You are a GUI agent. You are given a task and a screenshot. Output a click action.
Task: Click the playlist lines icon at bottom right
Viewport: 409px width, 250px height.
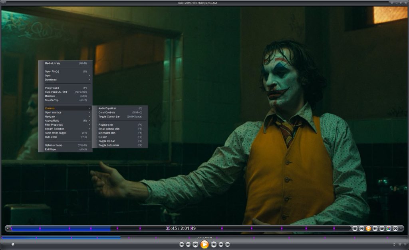[405, 244]
